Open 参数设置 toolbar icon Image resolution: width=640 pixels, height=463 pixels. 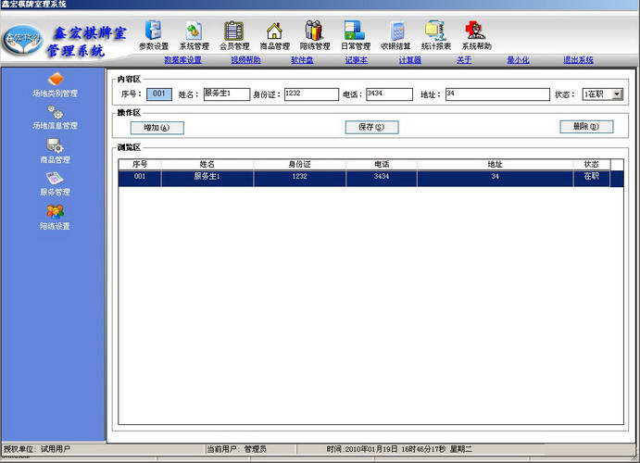[x=154, y=35]
